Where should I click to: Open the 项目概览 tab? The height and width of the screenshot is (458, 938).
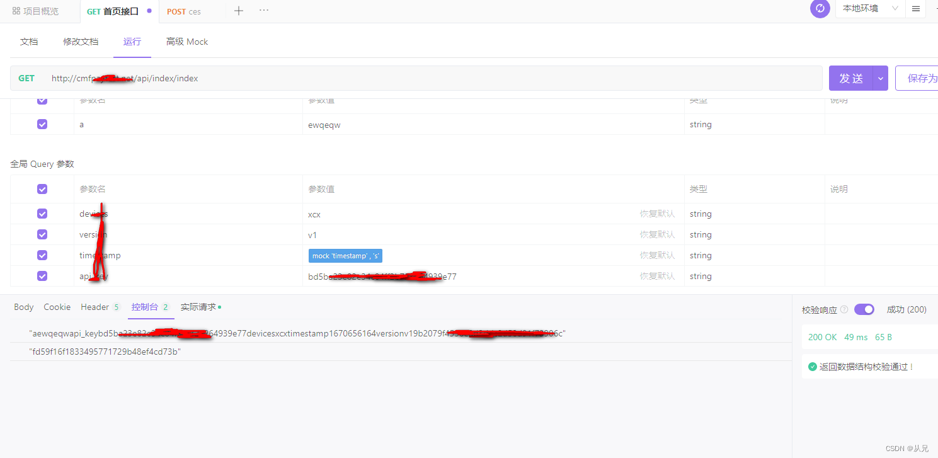click(x=35, y=11)
